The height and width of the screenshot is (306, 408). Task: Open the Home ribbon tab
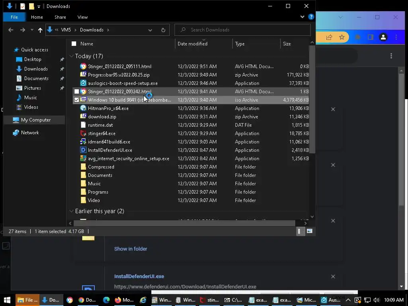[x=37, y=17]
